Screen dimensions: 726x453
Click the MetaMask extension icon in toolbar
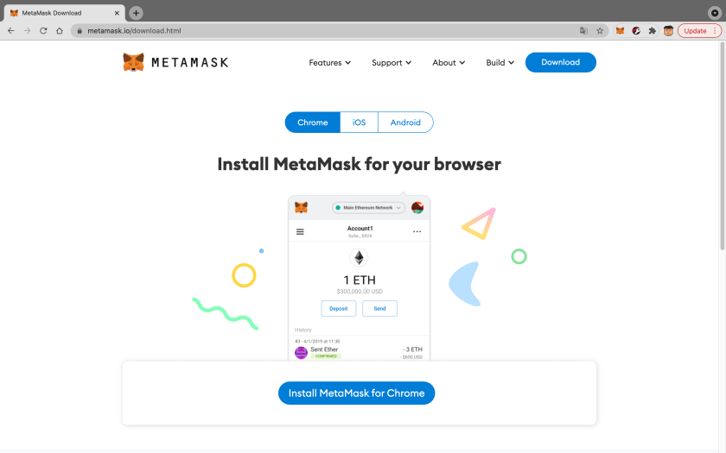point(620,30)
